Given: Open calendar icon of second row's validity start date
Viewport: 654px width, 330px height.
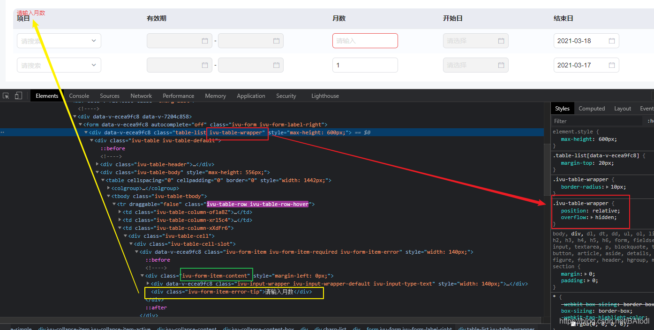Looking at the screenshot, I should (205, 65).
